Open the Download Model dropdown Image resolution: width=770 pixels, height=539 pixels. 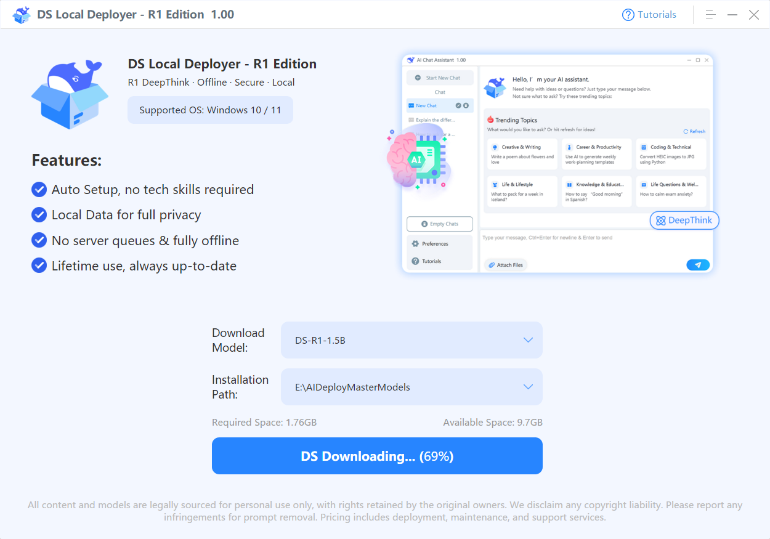point(411,339)
